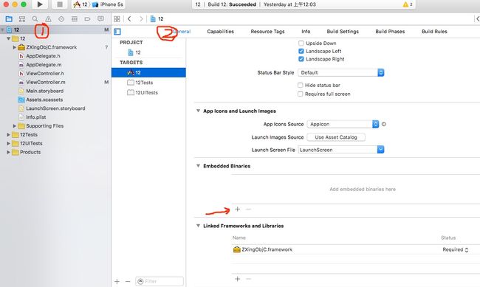Go back in editor history
The width and height of the screenshot is (480, 287).
click(x=129, y=19)
